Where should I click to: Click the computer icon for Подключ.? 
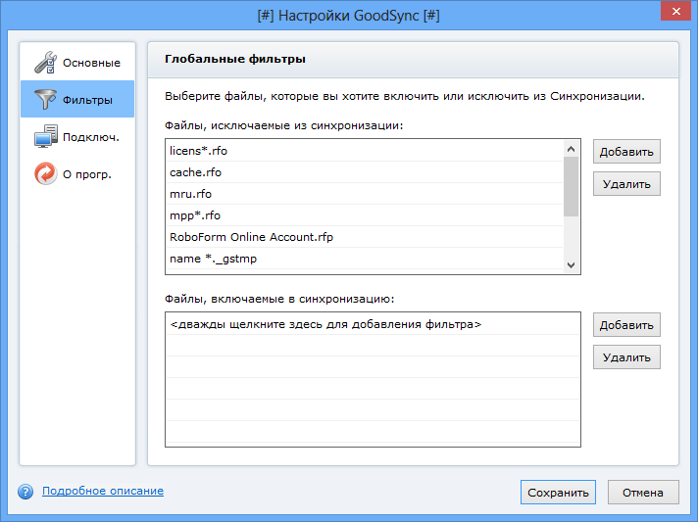(x=45, y=136)
